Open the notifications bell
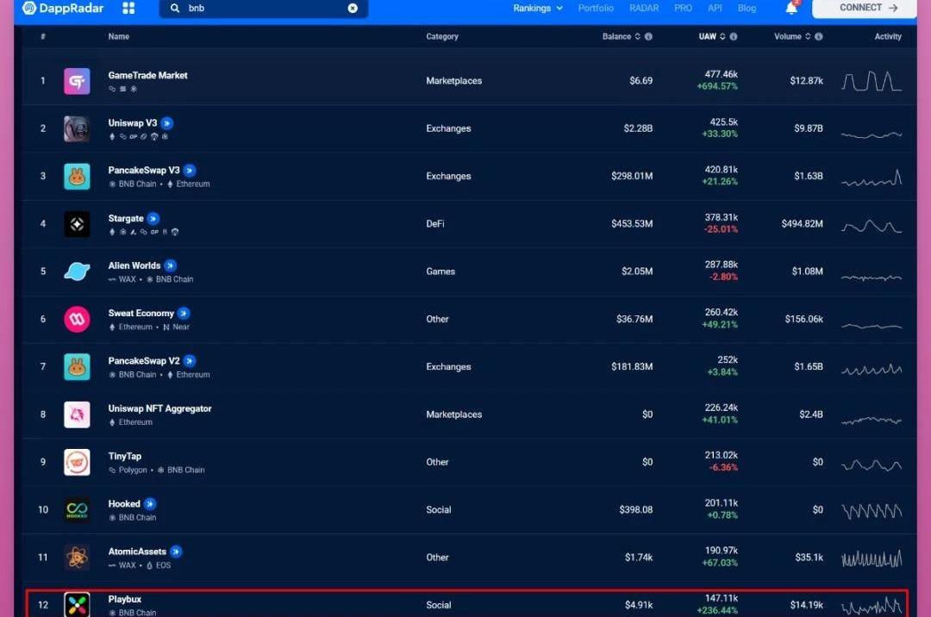This screenshot has width=931, height=617. click(x=791, y=9)
